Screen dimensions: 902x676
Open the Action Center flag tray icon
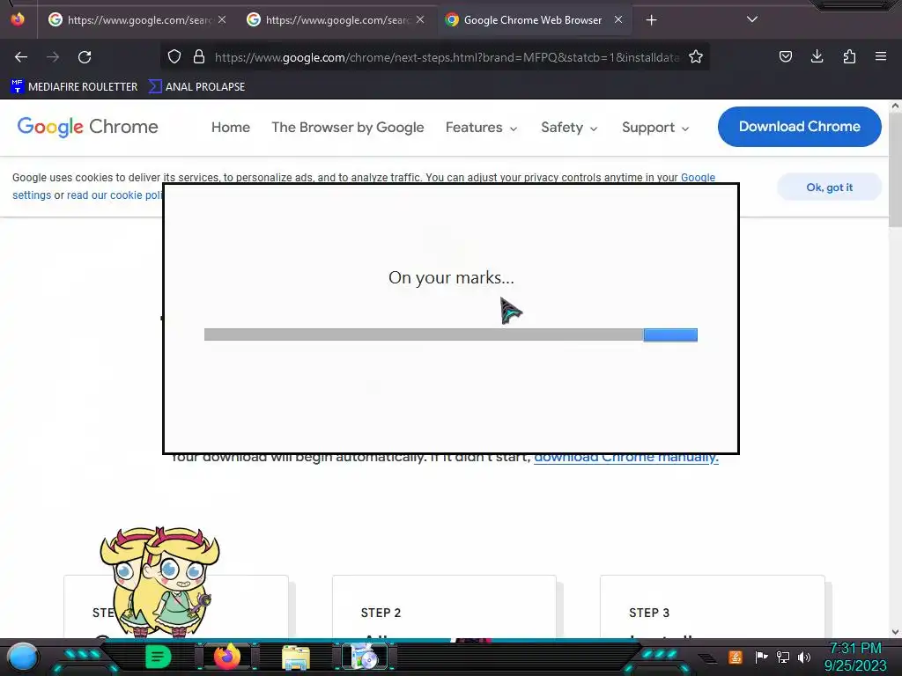click(761, 657)
